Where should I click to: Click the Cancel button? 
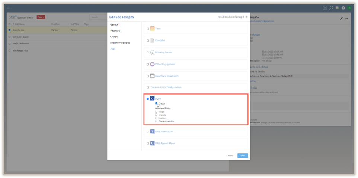(x=230, y=156)
